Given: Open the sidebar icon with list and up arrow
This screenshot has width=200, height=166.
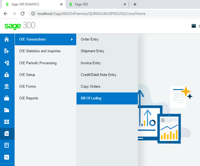Looking at the screenshot, I should pos(7,51).
